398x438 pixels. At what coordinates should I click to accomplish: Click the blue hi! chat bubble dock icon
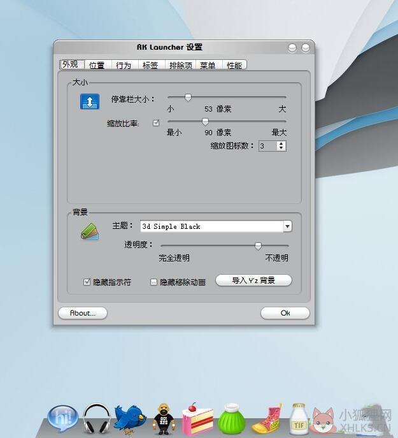[x=63, y=418]
